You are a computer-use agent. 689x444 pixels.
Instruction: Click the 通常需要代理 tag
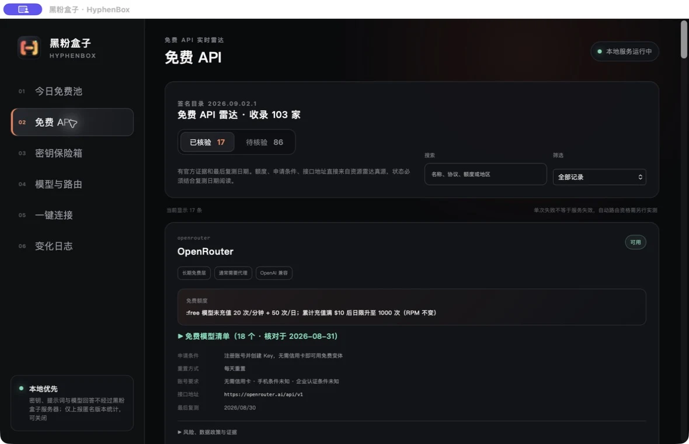click(x=233, y=273)
